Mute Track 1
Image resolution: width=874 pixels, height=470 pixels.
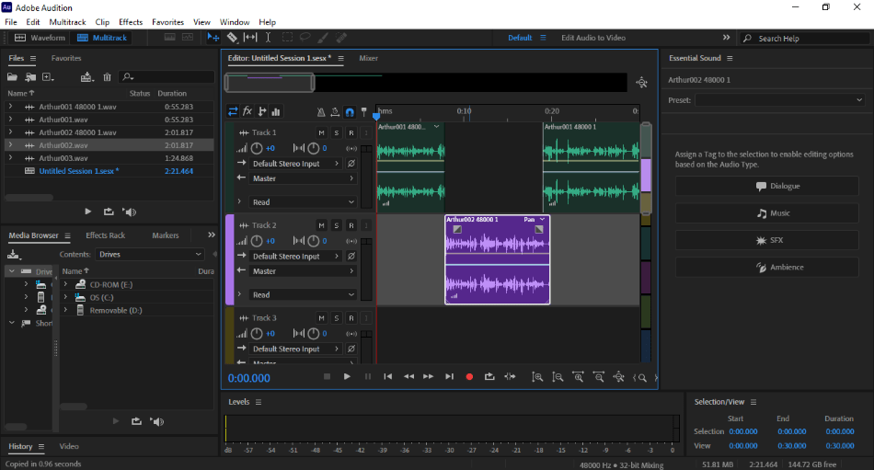pyautogui.click(x=321, y=132)
